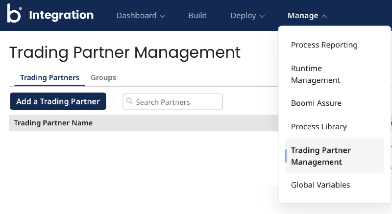
Task: Go to the Build page
Action: click(197, 16)
